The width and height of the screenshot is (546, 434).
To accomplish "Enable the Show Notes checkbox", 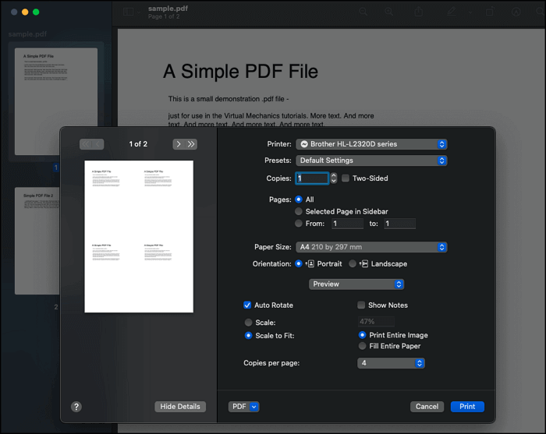I will (361, 305).
